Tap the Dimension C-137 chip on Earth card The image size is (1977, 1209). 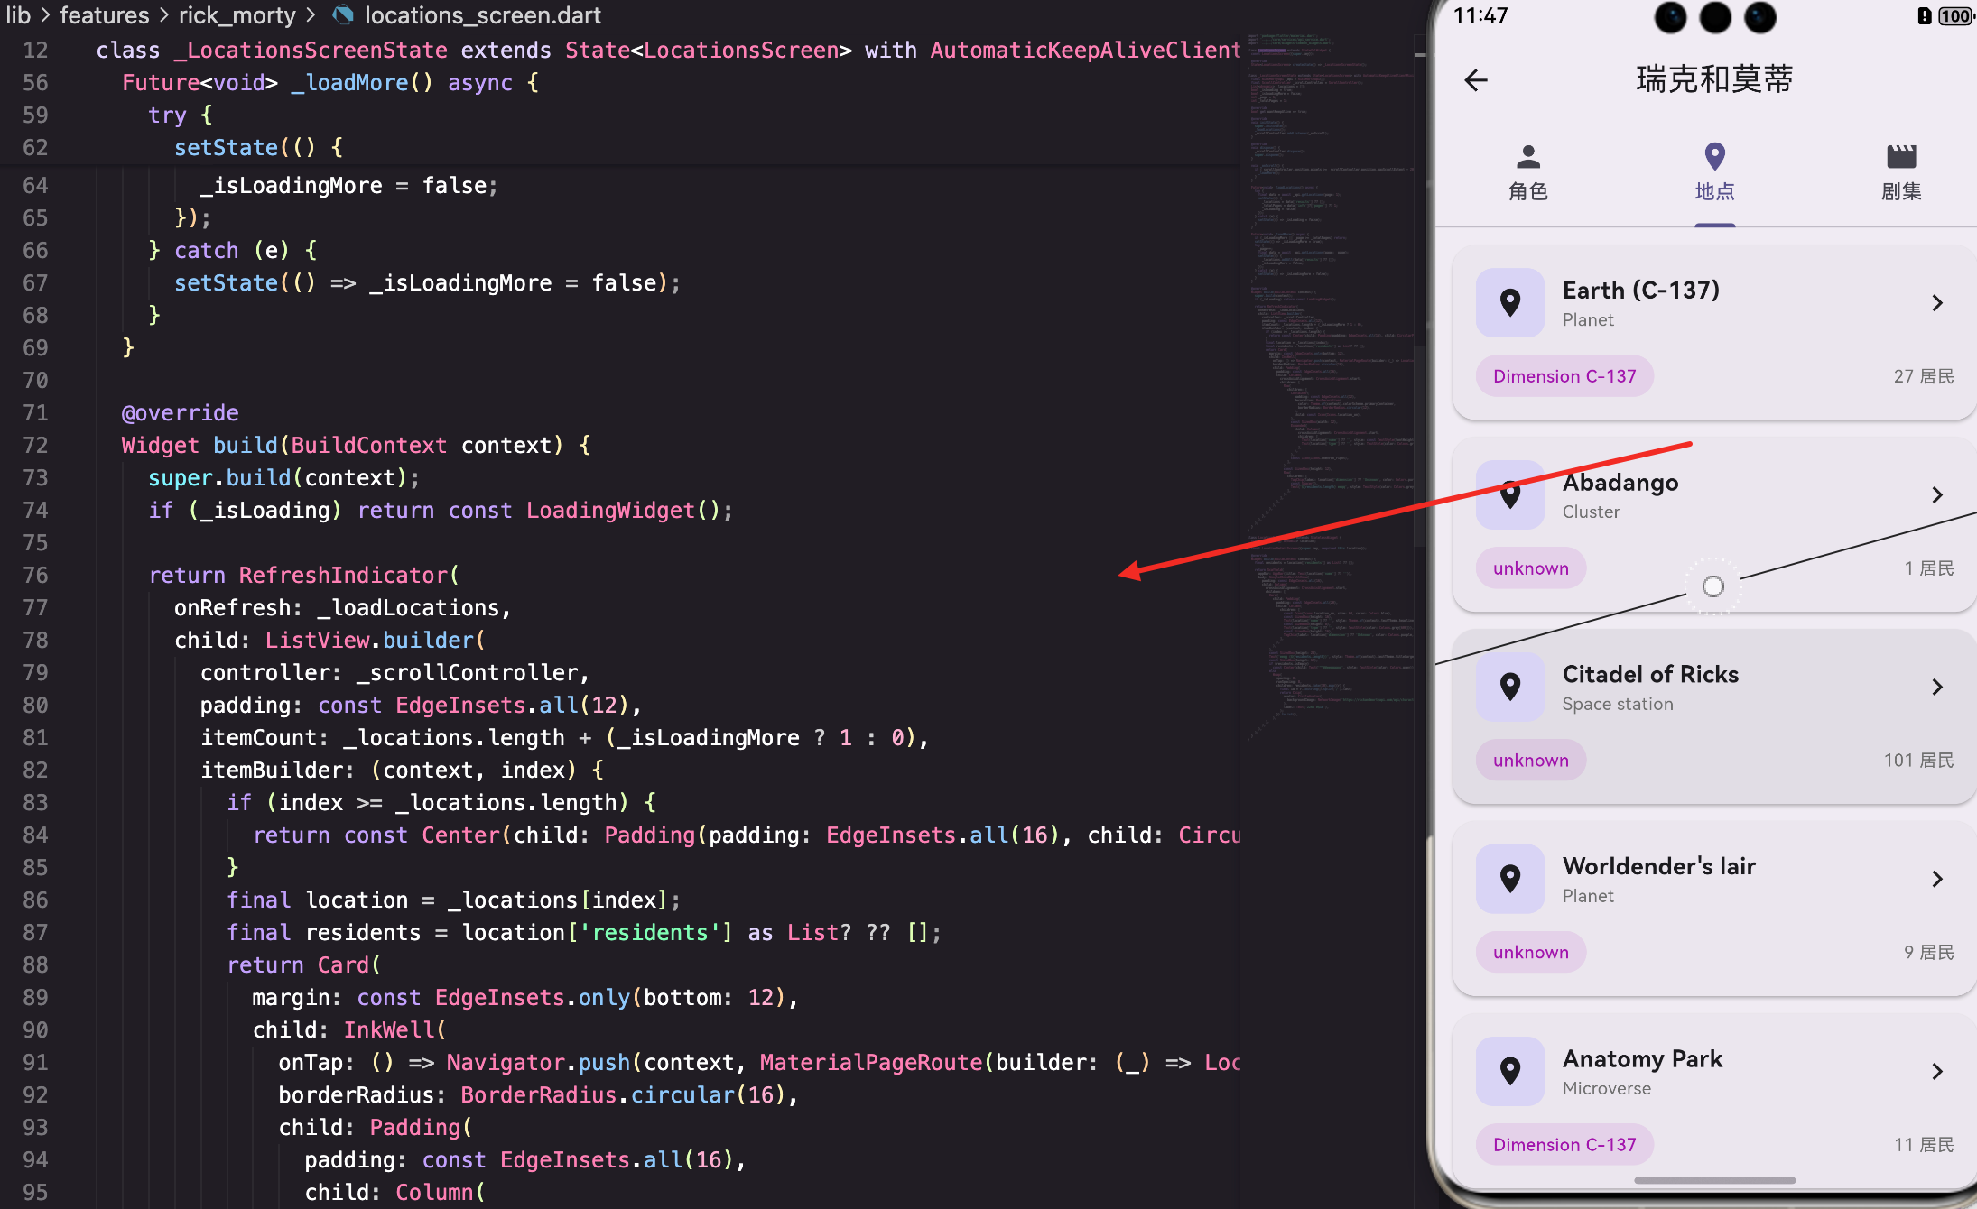[1564, 376]
